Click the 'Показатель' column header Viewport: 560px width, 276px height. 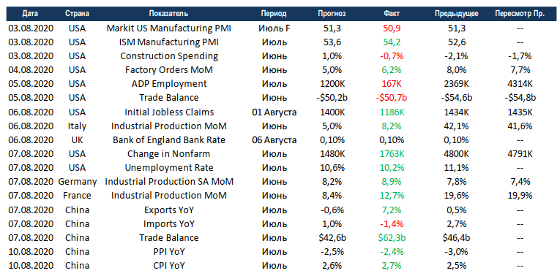pyautogui.click(x=168, y=14)
